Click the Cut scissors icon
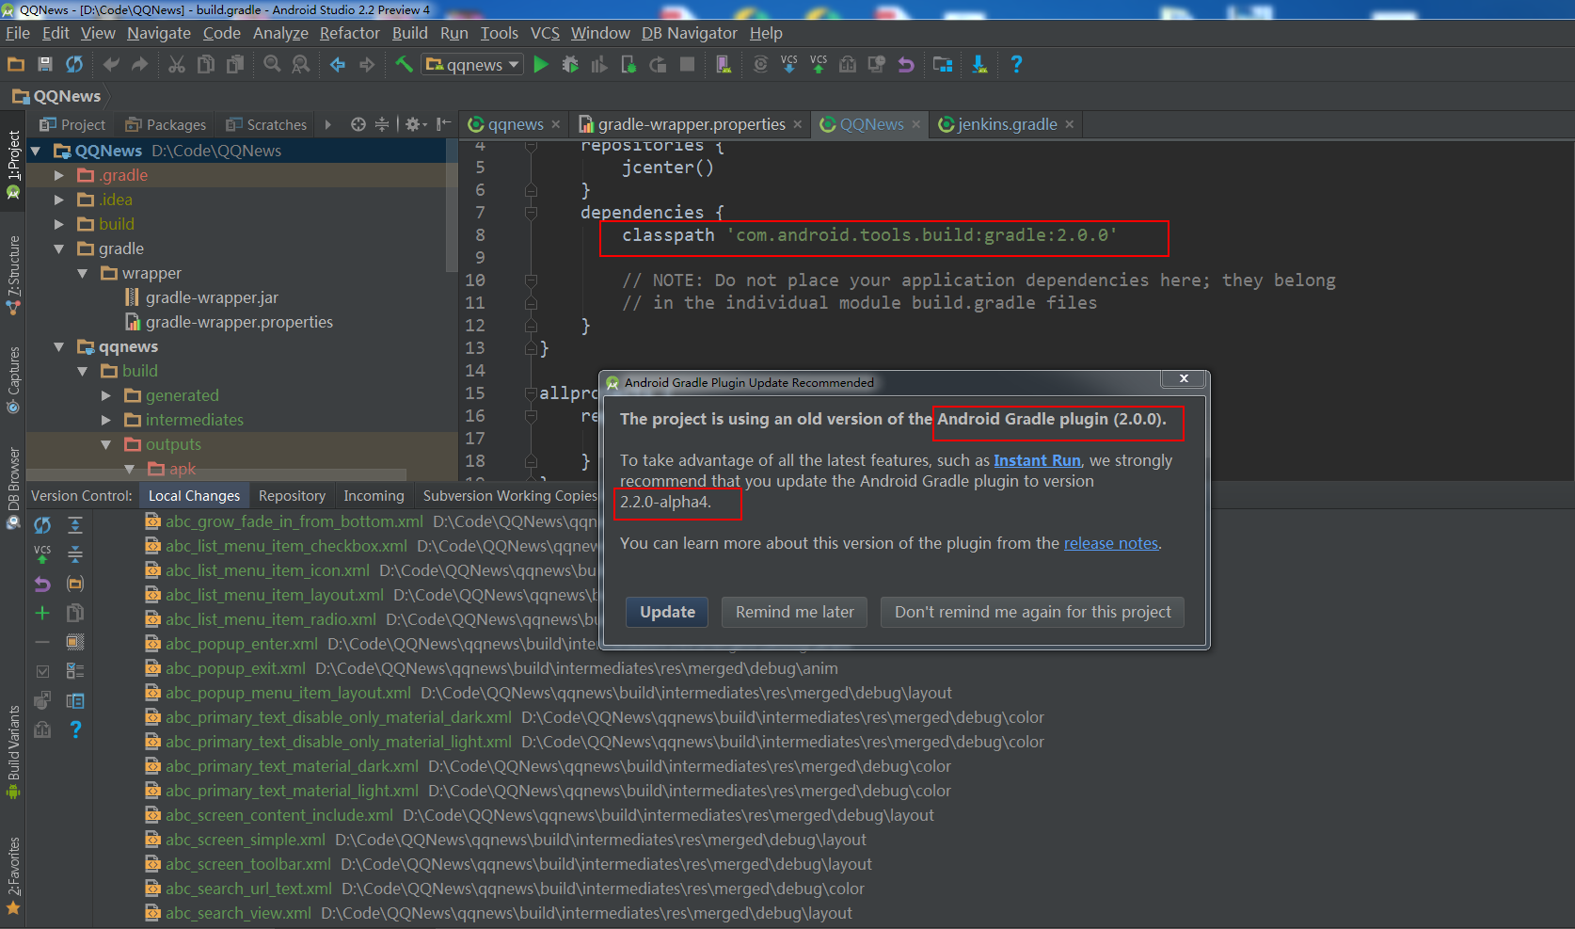The width and height of the screenshot is (1575, 929). click(177, 64)
